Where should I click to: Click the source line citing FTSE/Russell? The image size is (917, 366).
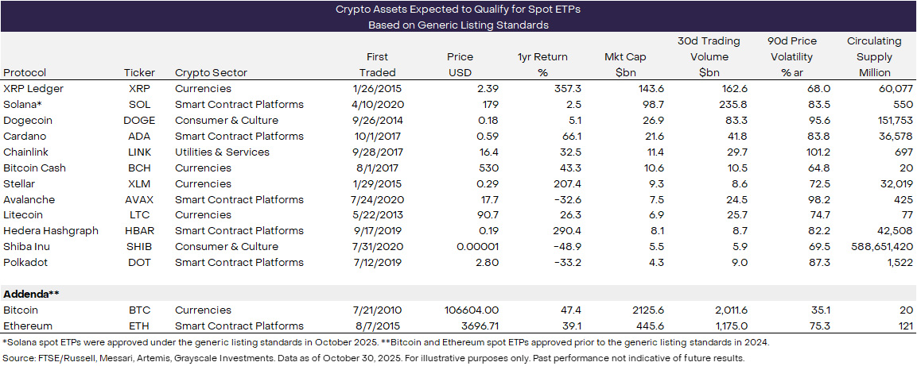(x=374, y=358)
